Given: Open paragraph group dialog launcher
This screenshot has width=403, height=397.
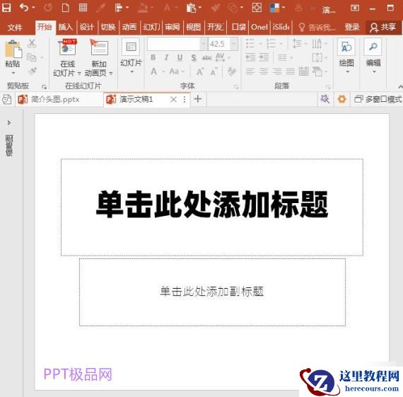Looking at the screenshot, I should [329, 87].
